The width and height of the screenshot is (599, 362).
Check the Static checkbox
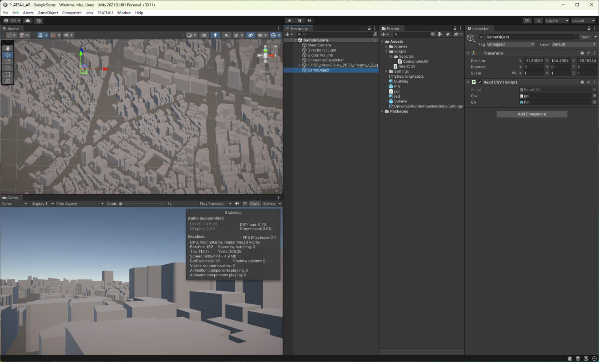pyautogui.click(x=577, y=37)
